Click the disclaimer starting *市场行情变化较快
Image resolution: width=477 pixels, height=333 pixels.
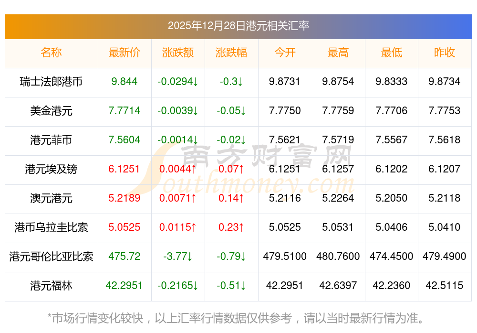(236, 318)
